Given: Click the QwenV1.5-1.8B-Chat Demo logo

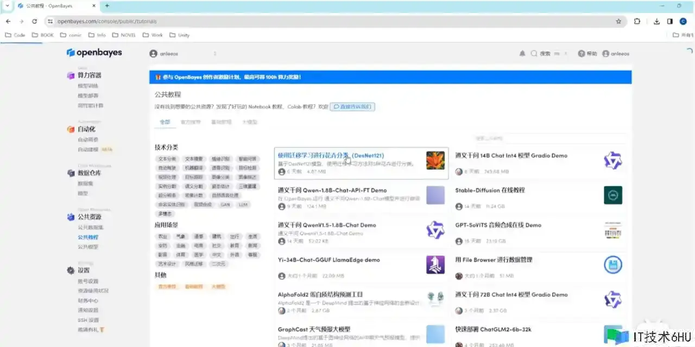Looking at the screenshot, I should [435, 230].
